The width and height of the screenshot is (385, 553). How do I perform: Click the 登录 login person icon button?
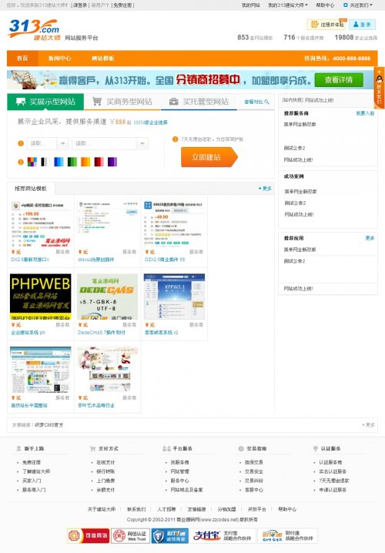(x=362, y=25)
